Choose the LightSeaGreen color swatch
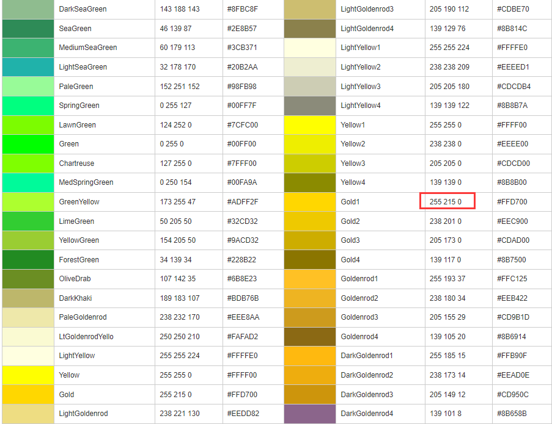The image size is (552, 424). 28,67
